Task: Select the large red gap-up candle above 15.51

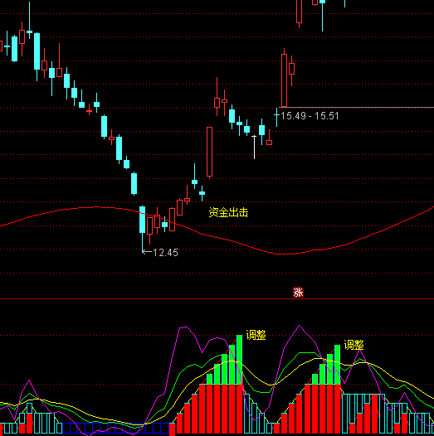Action: pos(285,80)
